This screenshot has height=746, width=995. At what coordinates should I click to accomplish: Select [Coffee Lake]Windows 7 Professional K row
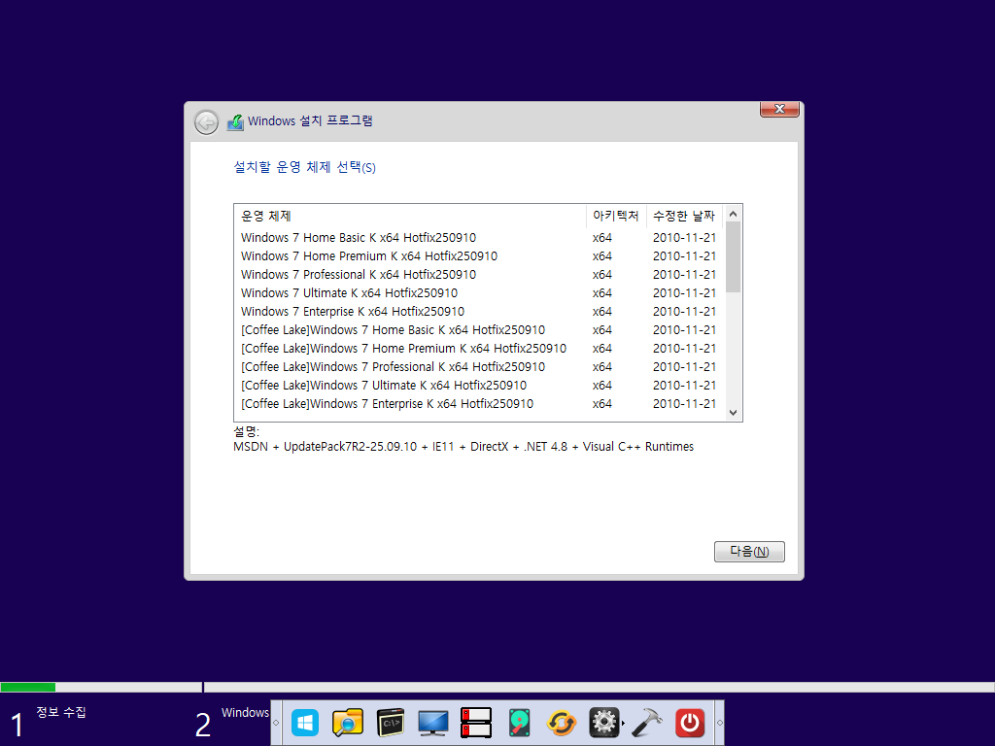(480, 366)
